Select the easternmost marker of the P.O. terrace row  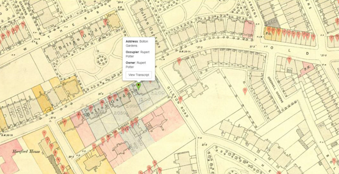[x=313, y=37]
